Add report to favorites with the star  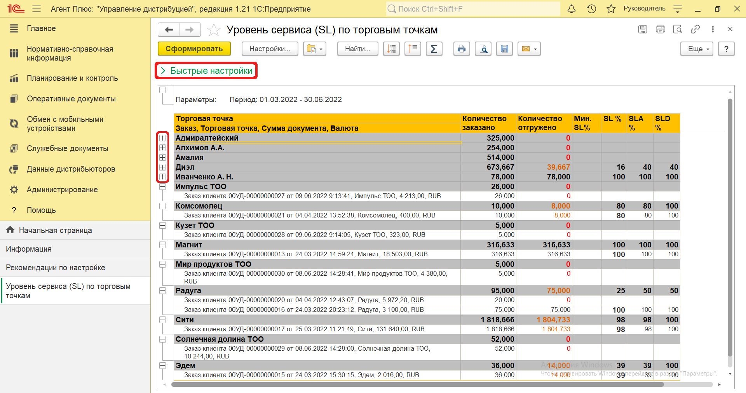213,30
